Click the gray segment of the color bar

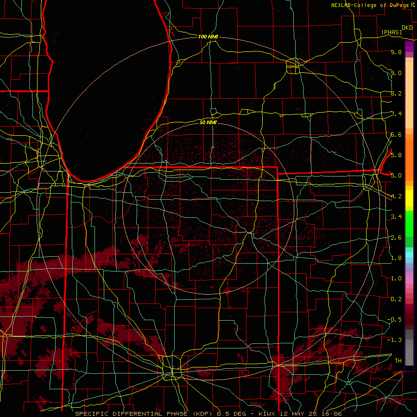[409, 347]
